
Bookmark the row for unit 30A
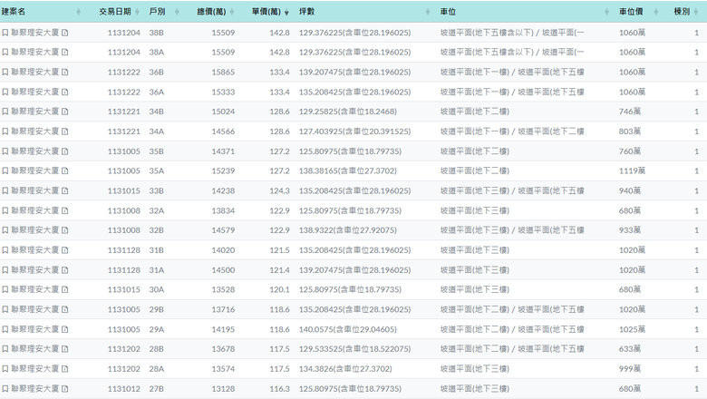point(5,289)
